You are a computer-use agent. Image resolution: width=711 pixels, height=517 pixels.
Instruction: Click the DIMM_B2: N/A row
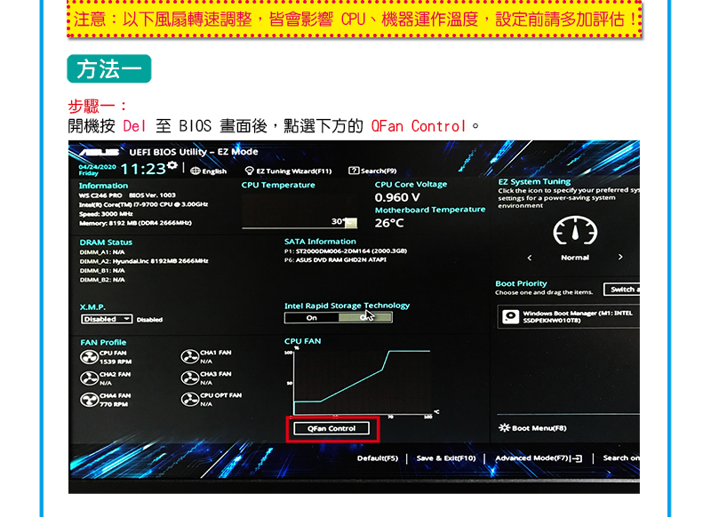(102, 280)
